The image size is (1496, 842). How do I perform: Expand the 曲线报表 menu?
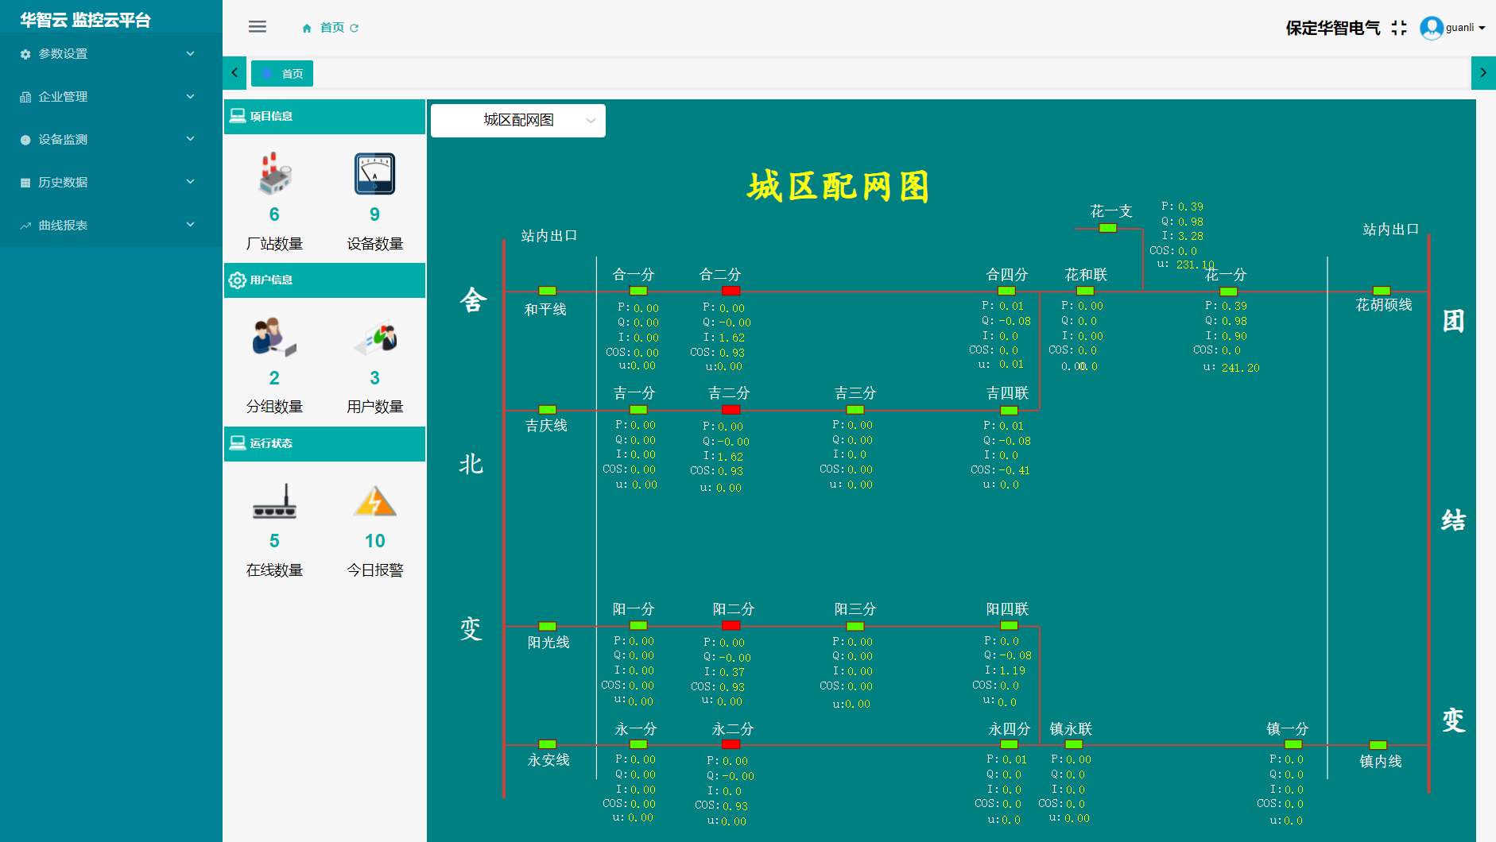point(111,226)
